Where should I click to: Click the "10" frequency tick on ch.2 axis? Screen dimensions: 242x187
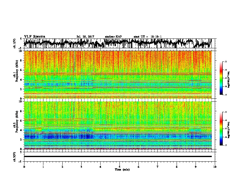coord(21,101)
